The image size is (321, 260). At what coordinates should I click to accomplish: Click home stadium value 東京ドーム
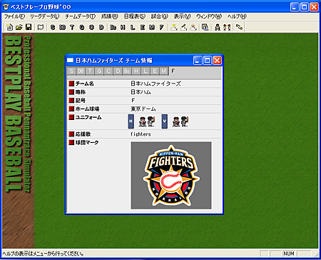pos(143,109)
